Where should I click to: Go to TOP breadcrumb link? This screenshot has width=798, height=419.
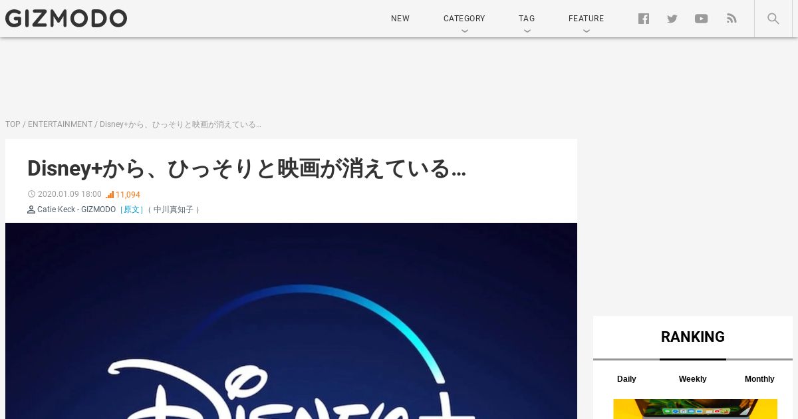coord(13,124)
